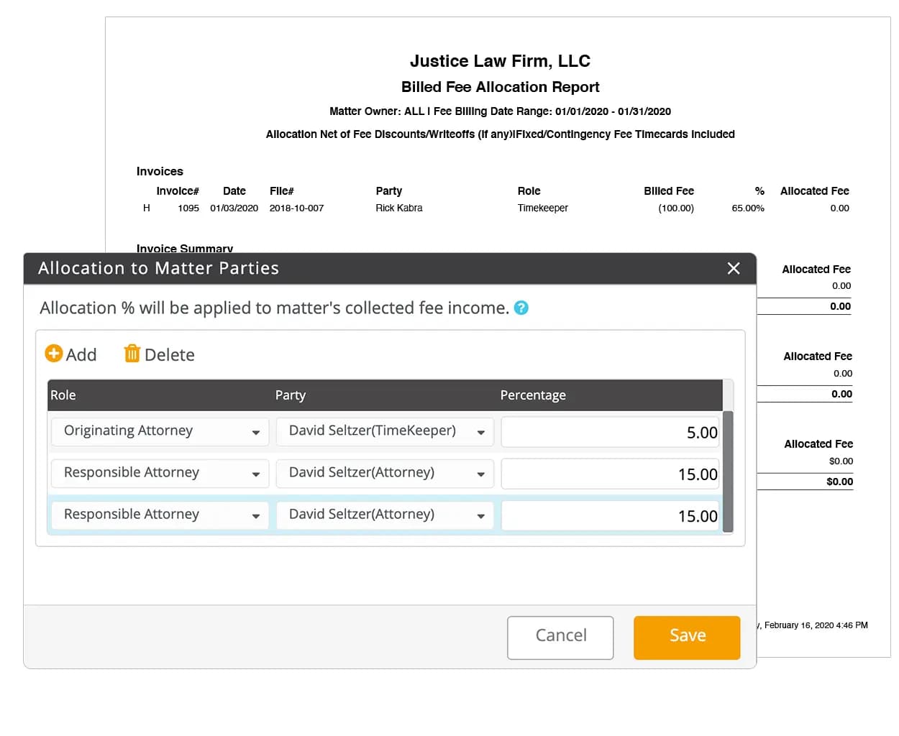Click the help question mark icon
The image size is (899, 736).
click(x=521, y=308)
